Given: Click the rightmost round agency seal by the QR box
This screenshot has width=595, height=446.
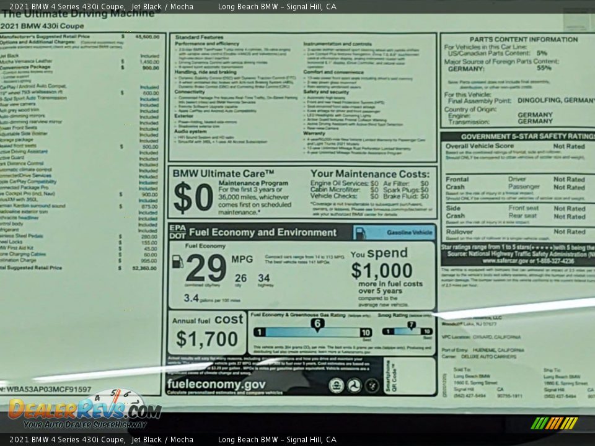Looking at the screenshot, I should [372, 386].
